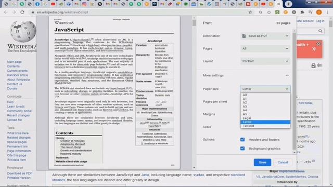Open Recent changes link
The height and width of the screenshot is (187, 333).
(x=18, y=115)
